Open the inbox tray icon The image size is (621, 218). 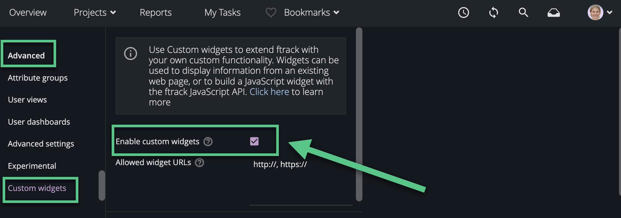[554, 13]
